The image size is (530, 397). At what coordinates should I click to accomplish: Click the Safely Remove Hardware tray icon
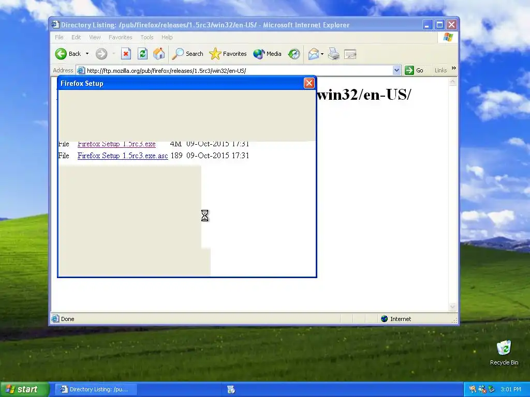492,389
